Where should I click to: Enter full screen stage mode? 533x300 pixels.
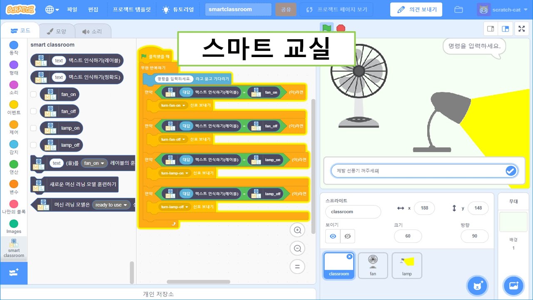[x=522, y=29]
